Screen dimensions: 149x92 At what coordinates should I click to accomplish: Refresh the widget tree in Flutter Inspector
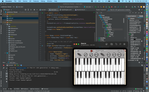pos(101,13)
